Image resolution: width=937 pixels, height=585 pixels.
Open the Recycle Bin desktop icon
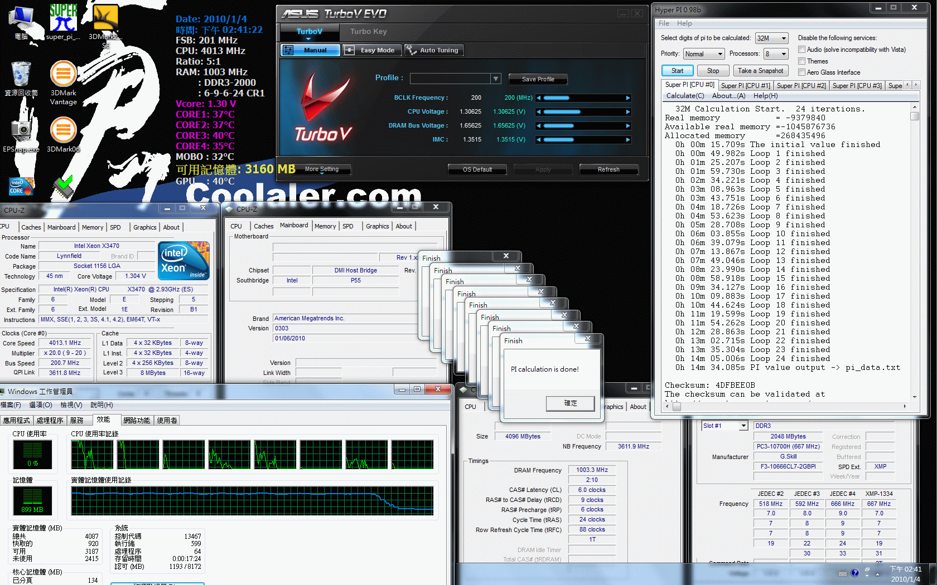tap(21, 78)
